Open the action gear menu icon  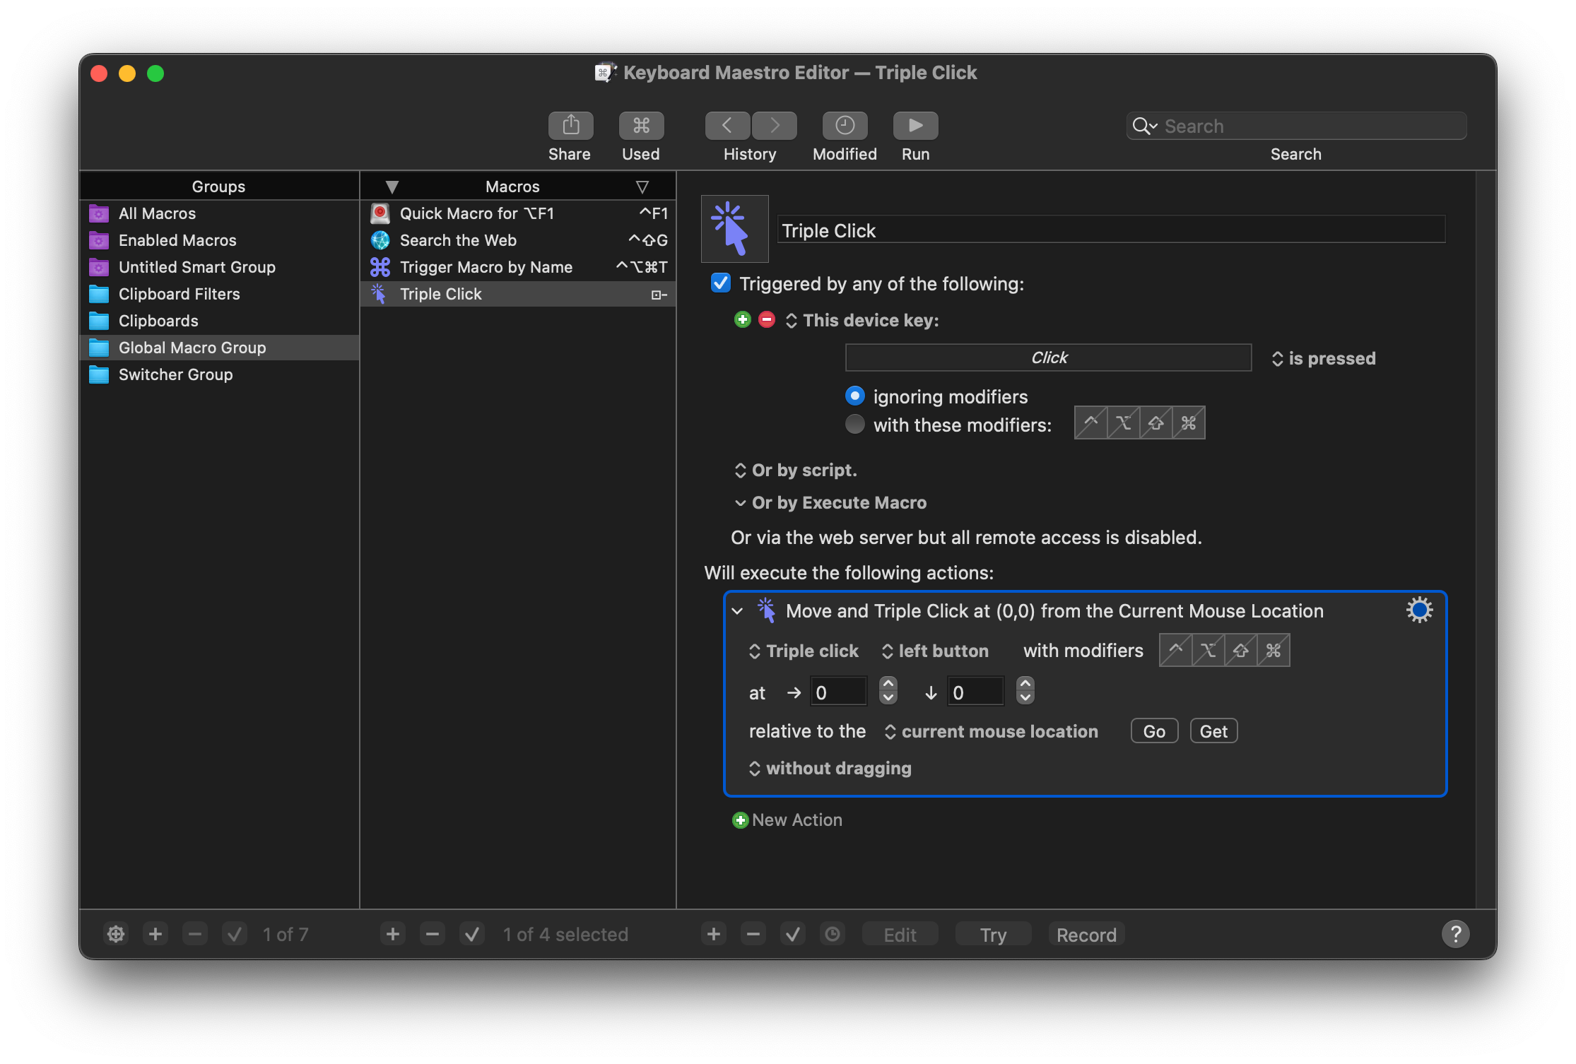(x=1419, y=610)
